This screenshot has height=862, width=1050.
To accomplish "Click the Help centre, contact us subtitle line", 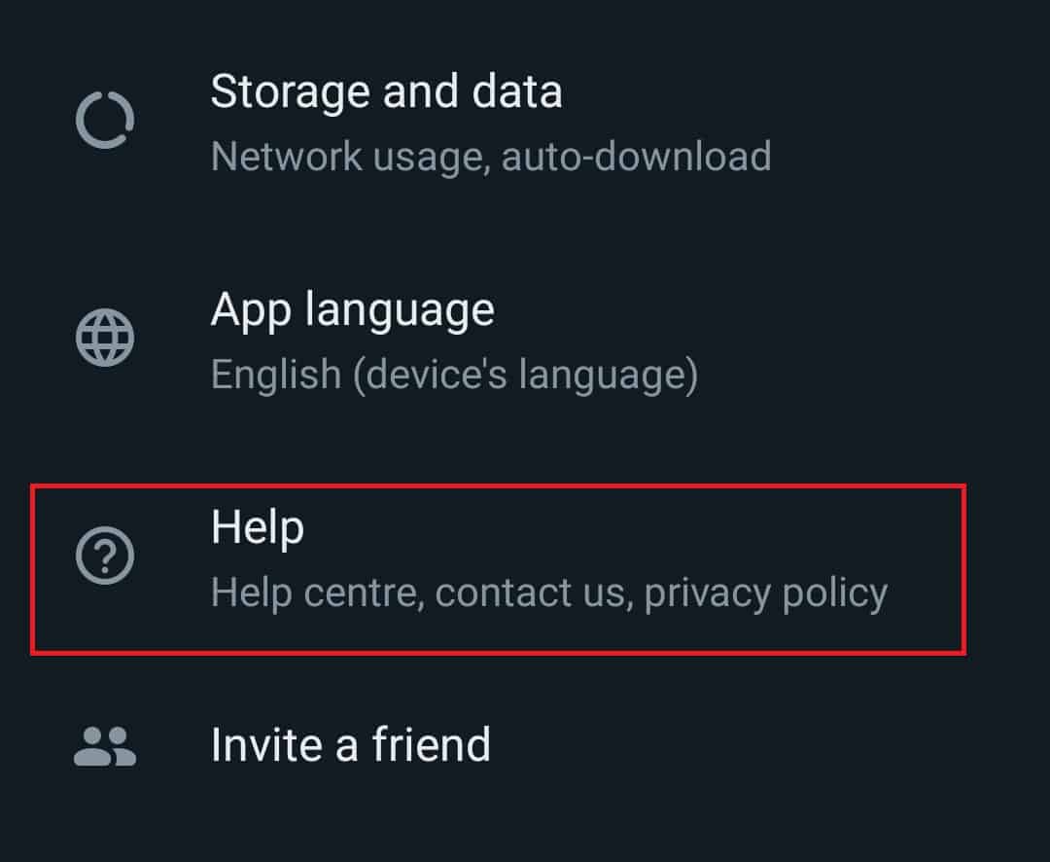I will point(549,593).
